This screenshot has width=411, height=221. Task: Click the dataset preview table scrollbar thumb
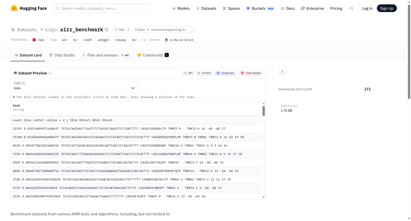[264, 111]
